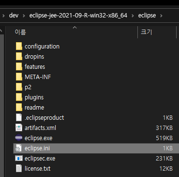The height and width of the screenshot is (177, 179).
Task: Select the .eclipseproduct file name
Action: point(44,118)
